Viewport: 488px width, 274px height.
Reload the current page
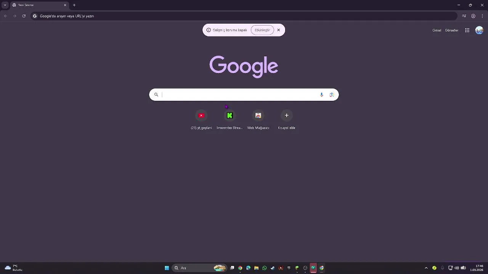point(24,16)
